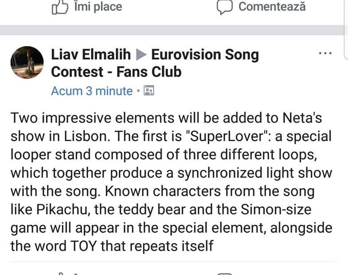Open Liav Elmalih's profile picture
The width and height of the screenshot is (348, 275).
[27, 62]
